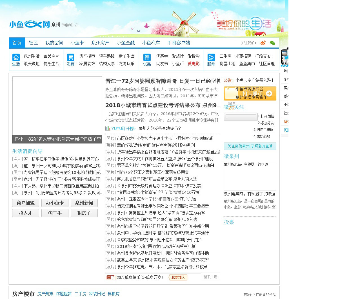Click 切换城市 to switch city
The height and width of the screenshot is (299, 338).
[x=69, y=25]
